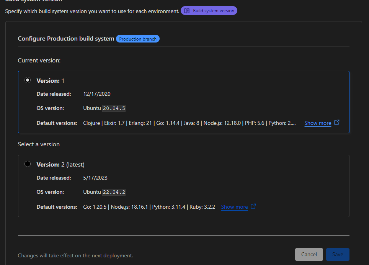This screenshot has width=369, height=265.
Task: Click the Production branch badge
Action: pyautogui.click(x=138, y=39)
